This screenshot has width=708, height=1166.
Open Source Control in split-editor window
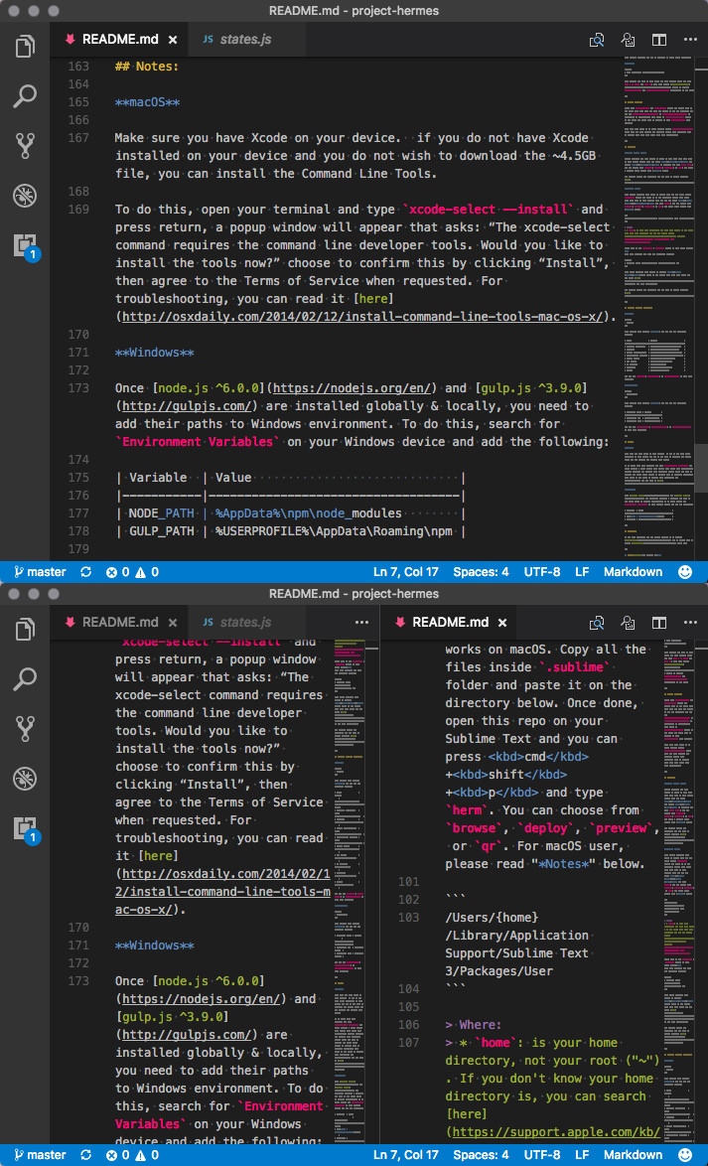click(25, 729)
